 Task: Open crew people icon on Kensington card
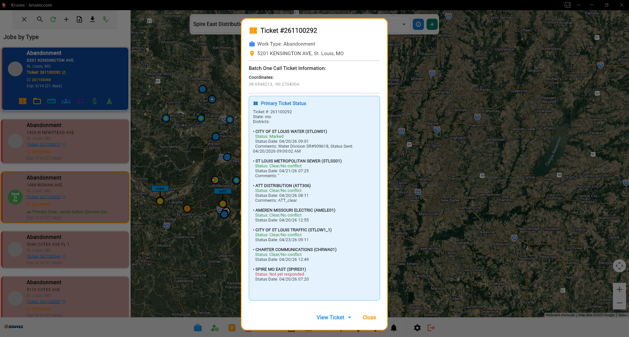(66, 101)
